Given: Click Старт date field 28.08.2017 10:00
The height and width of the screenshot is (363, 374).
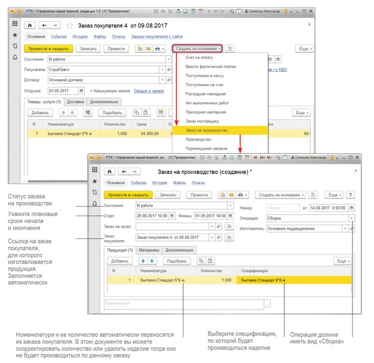Looking at the screenshot, I should tap(152, 216).
